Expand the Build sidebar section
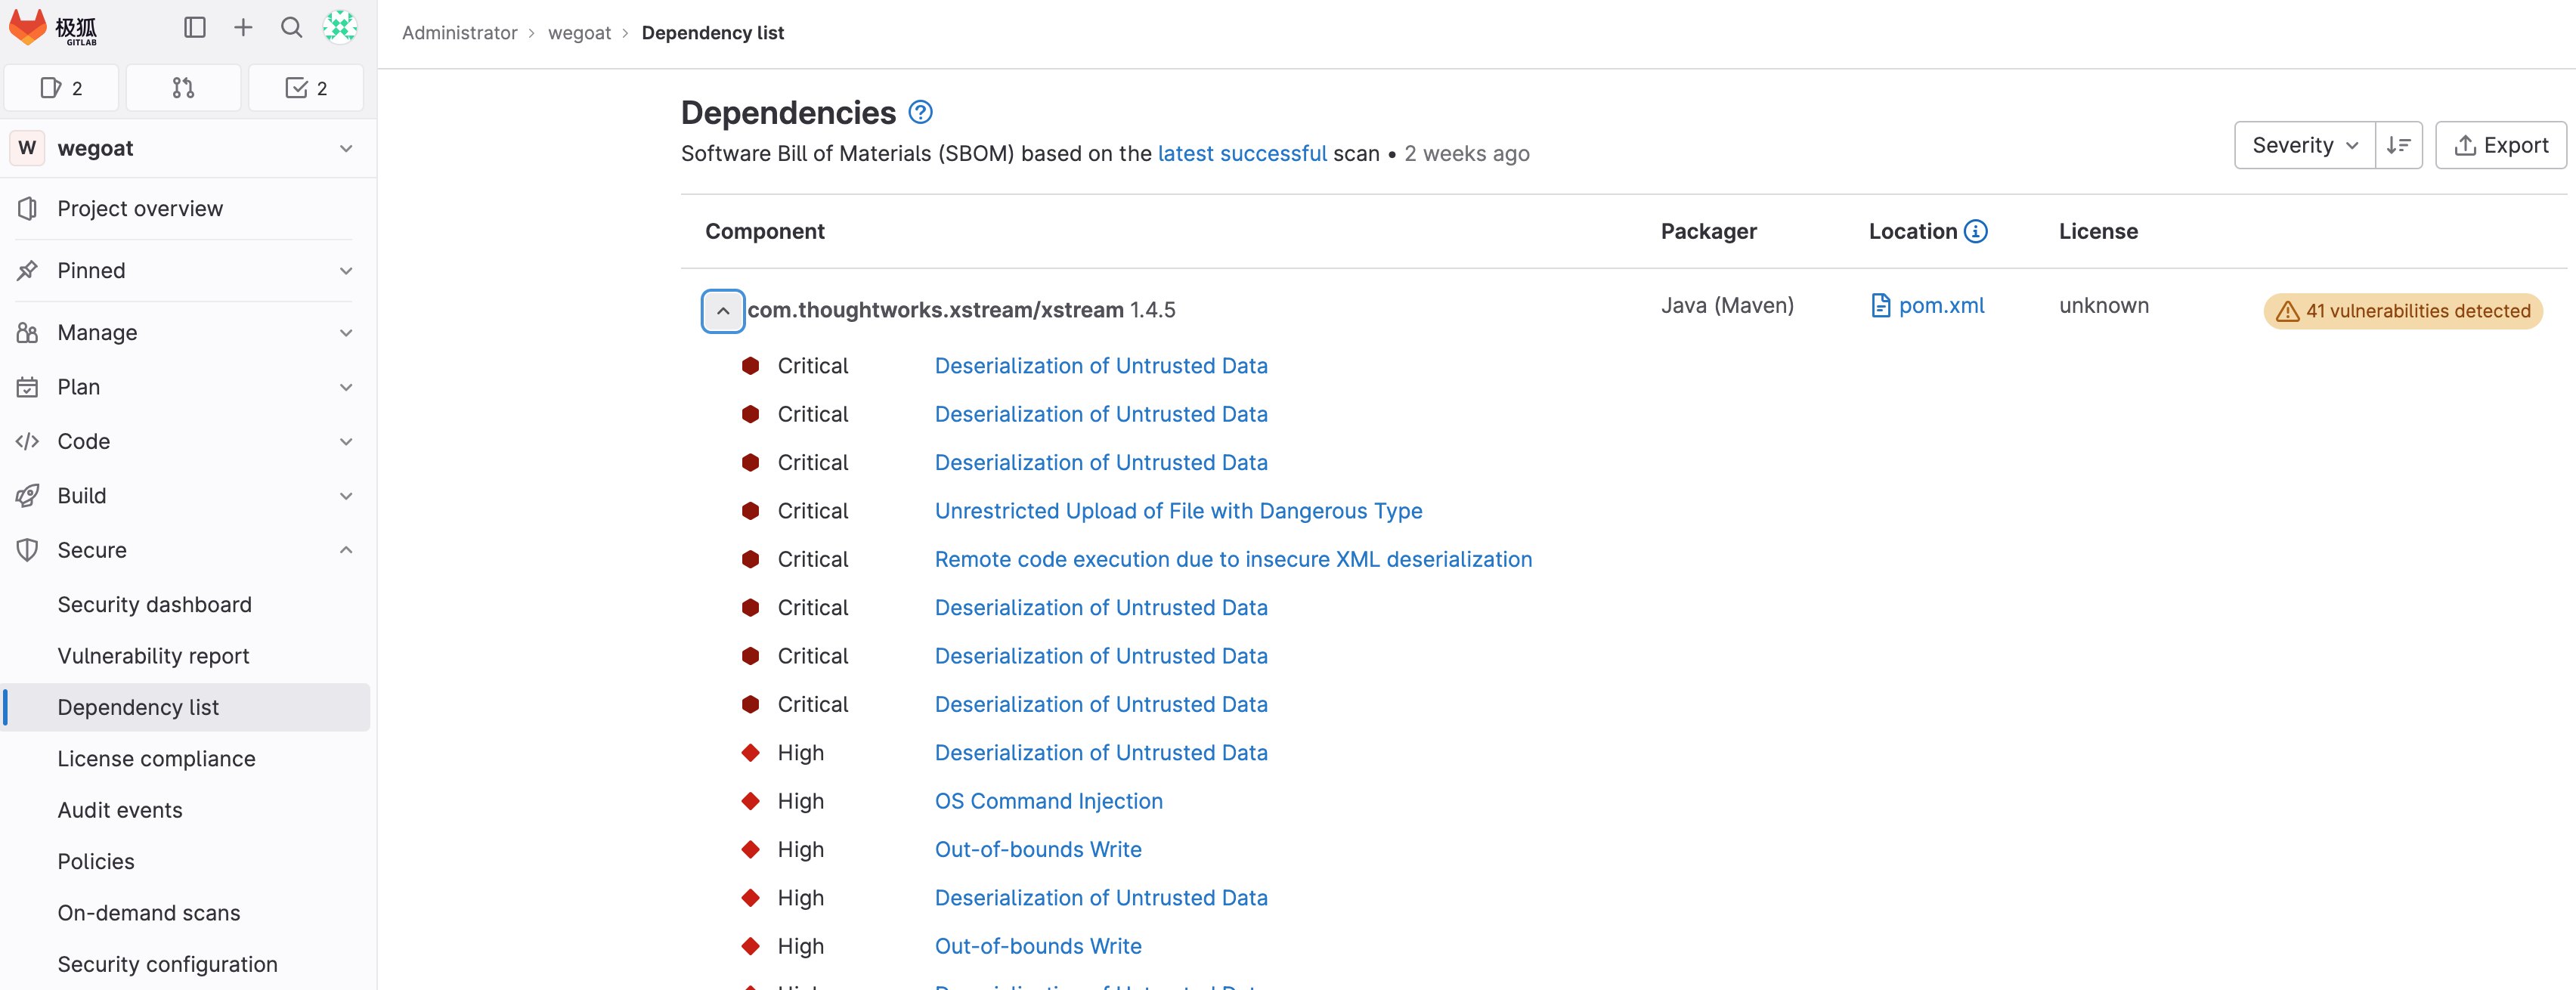Viewport: 2576px width, 990px height. (x=346, y=496)
